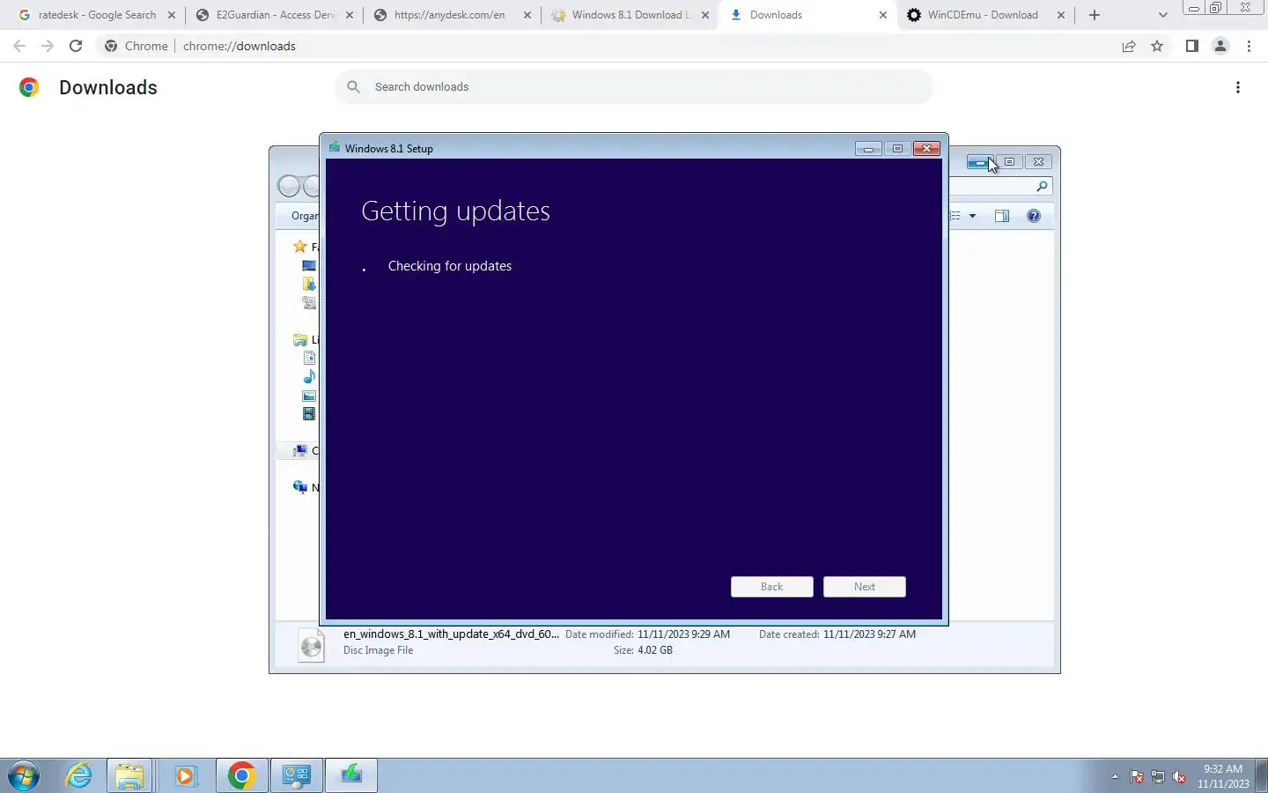Select the Recent Places icon in Explorer sidebar
The image size is (1268, 793).
309,302
